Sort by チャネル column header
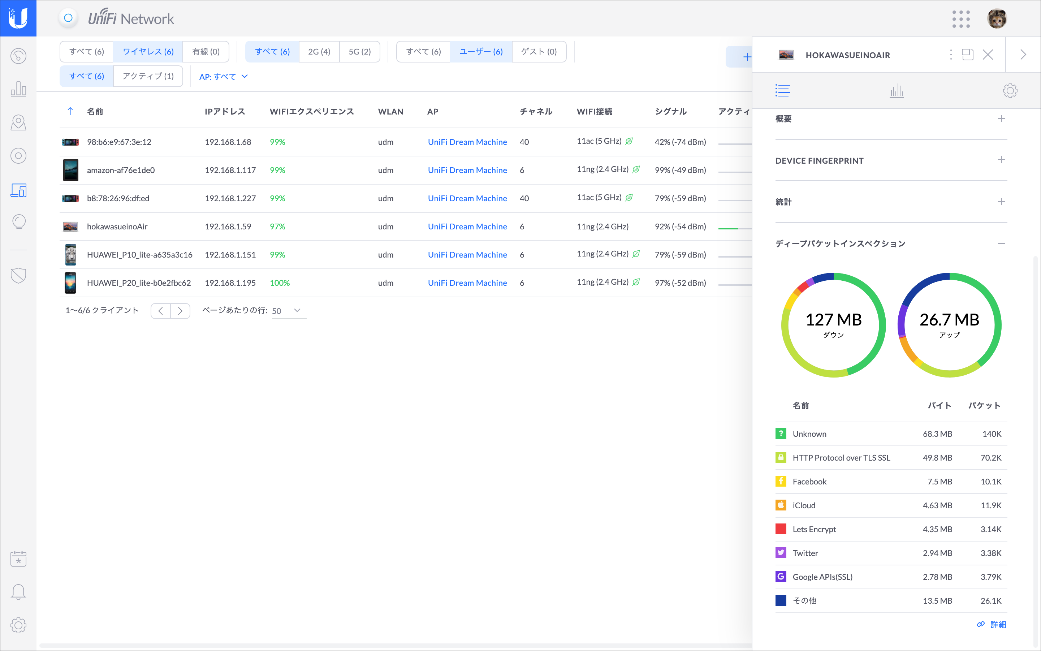This screenshot has width=1041, height=651. [x=536, y=112]
